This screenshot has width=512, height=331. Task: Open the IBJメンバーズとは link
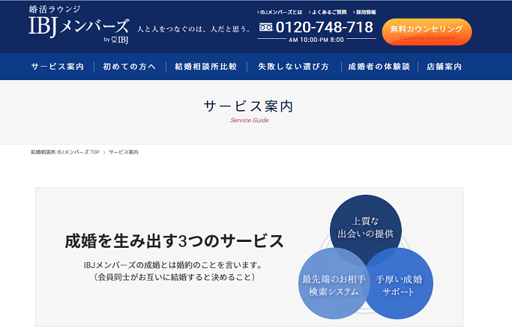pos(281,12)
